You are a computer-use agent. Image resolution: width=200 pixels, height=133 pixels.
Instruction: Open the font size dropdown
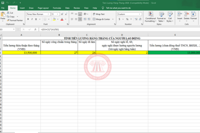coord(58,14)
